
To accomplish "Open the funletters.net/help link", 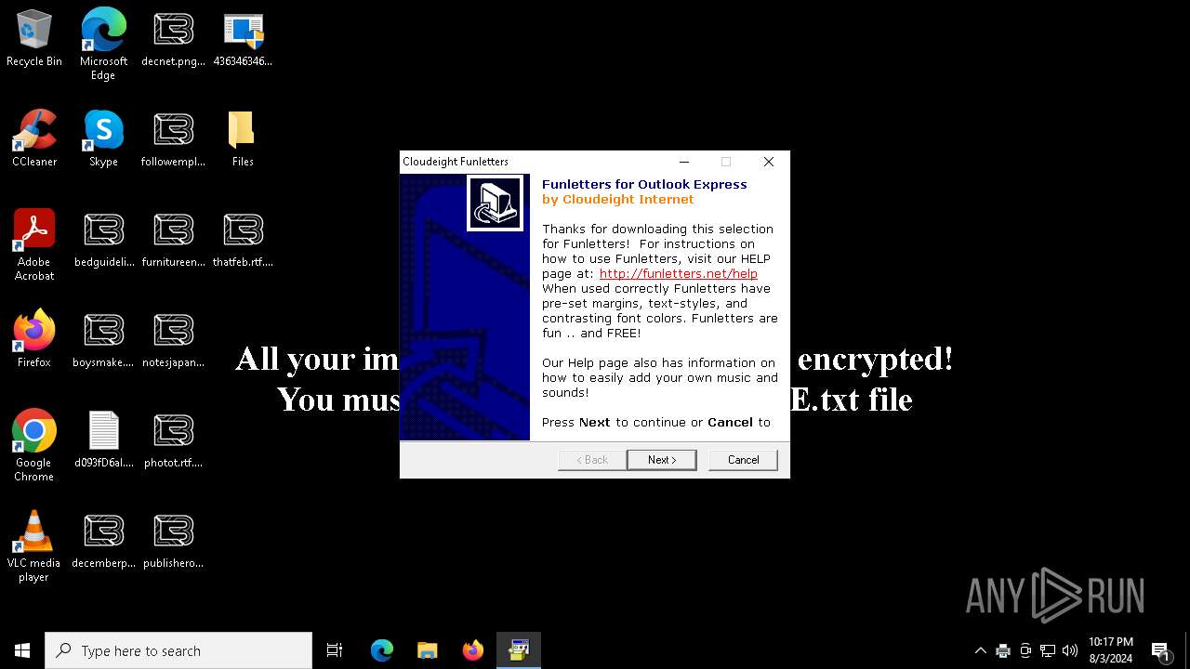I will click(x=678, y=274).
